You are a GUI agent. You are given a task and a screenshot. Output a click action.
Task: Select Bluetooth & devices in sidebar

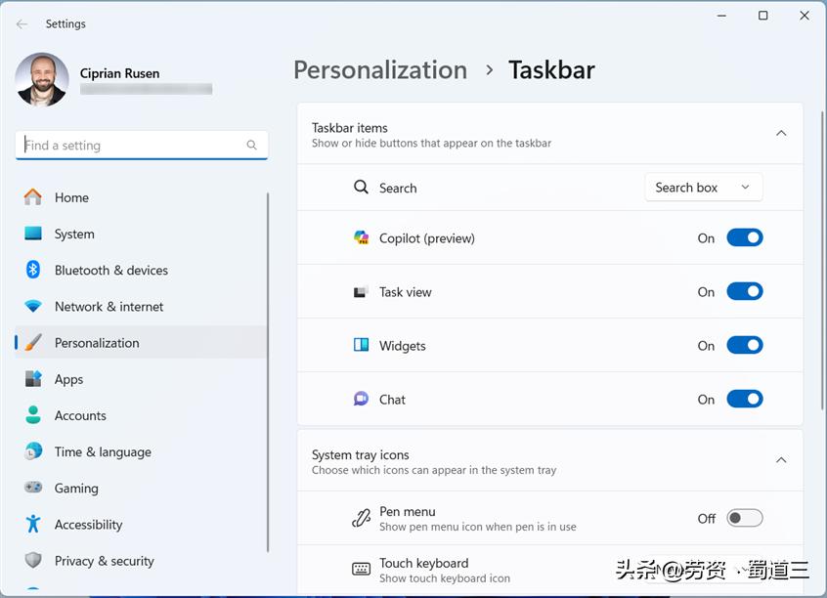click(x=110, y=270)
